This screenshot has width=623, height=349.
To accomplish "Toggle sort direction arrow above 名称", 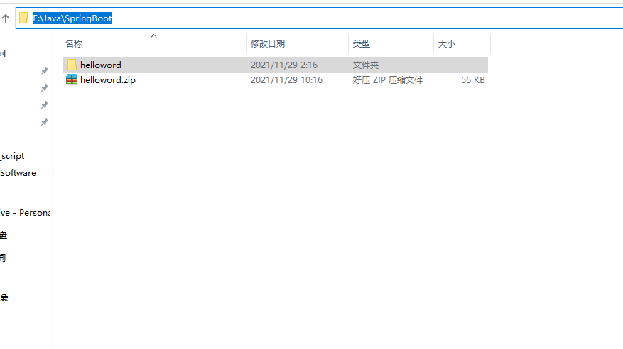I will pos(153,36).
